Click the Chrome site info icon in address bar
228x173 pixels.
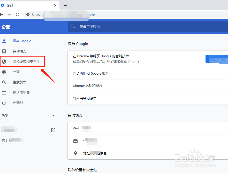click(x=28, y=14)
